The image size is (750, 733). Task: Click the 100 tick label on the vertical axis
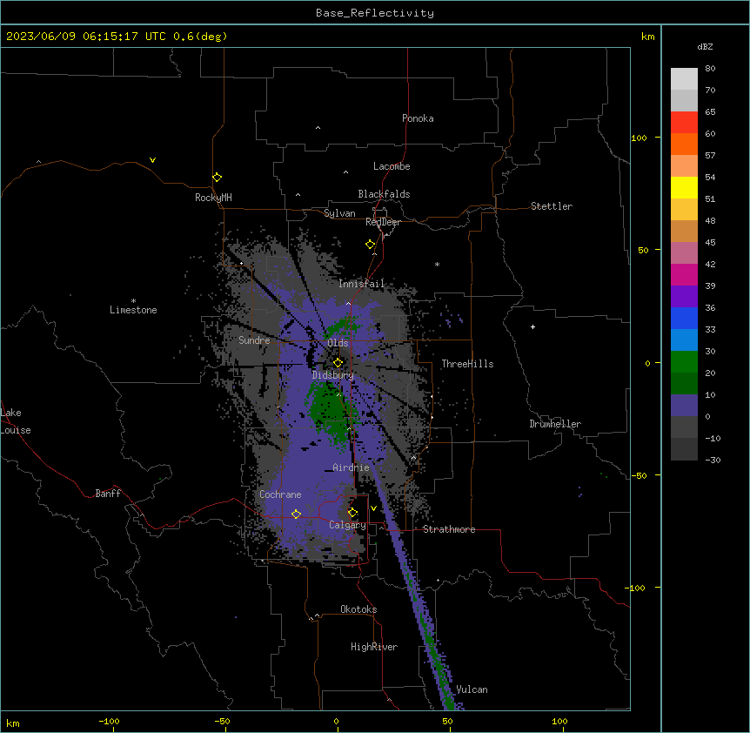point(639,138)
